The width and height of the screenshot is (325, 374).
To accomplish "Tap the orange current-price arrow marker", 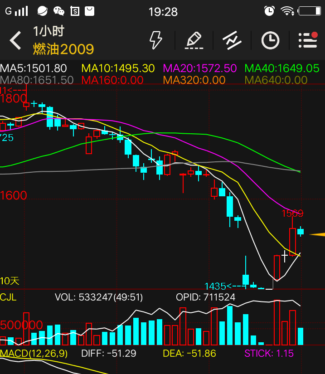I will (x=317, y=234).
